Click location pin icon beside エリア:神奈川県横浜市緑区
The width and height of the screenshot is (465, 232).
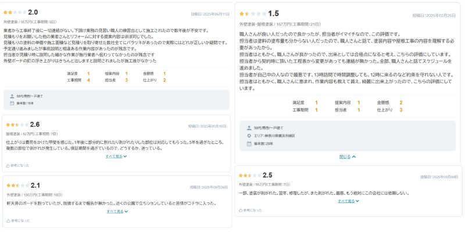coord(249,136)
